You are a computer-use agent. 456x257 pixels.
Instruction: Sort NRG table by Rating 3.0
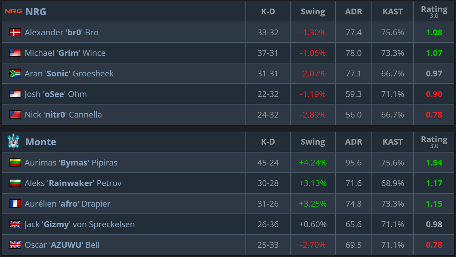[x=434, y=12]
